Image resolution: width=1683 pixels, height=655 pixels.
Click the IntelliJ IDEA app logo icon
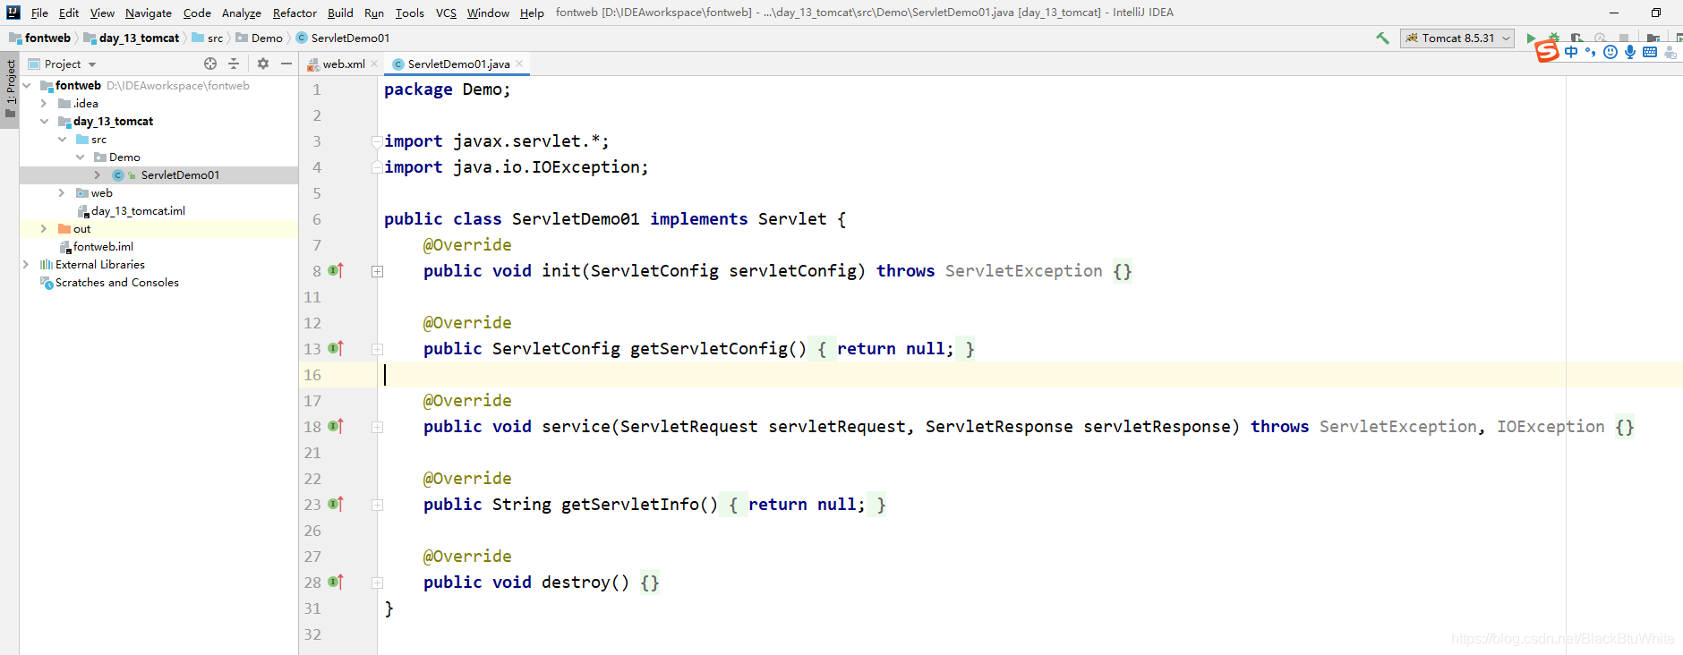(x=13, y=13)
